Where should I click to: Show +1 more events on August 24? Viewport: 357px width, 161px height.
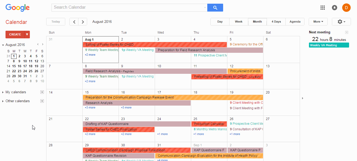162,134
